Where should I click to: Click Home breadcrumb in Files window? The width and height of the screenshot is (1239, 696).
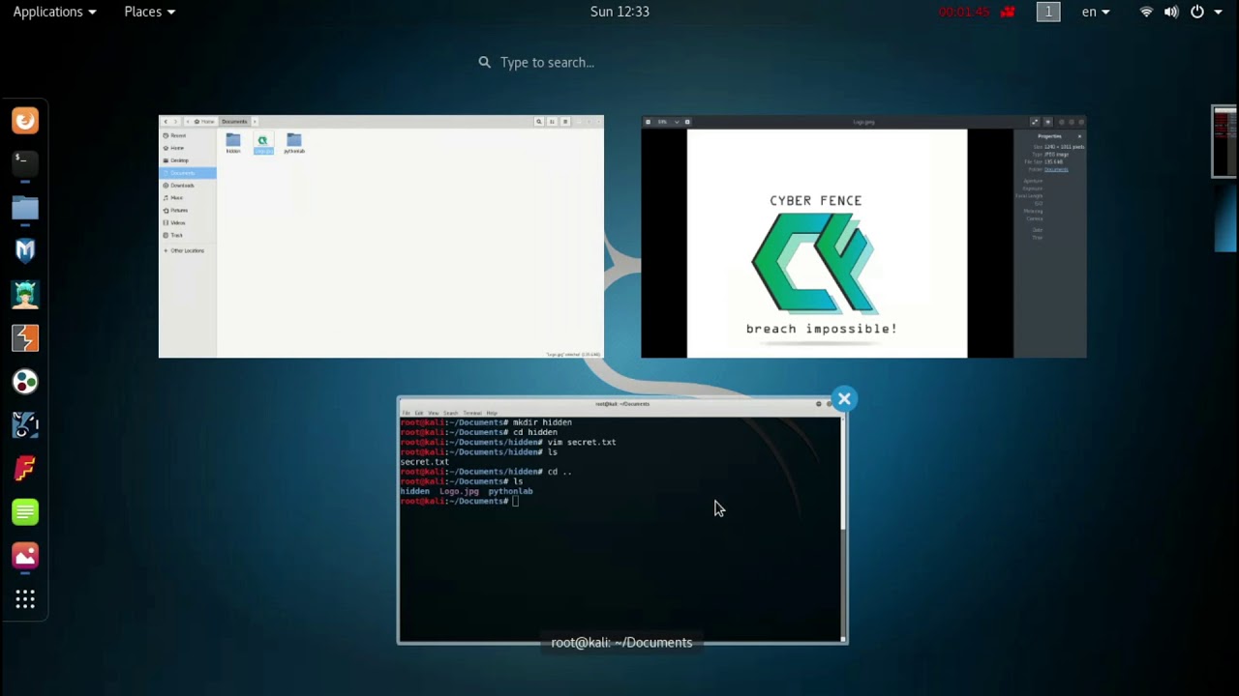coord(204,121)
